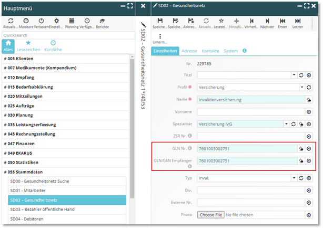Open the Planning calendar icon
Screen dimensions: 323x229
coord(72,20)
